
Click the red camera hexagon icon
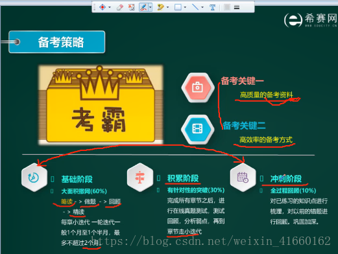198,87
